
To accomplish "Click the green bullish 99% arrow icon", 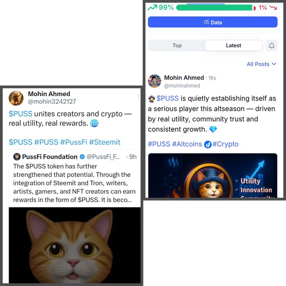I will coord(152,8).
